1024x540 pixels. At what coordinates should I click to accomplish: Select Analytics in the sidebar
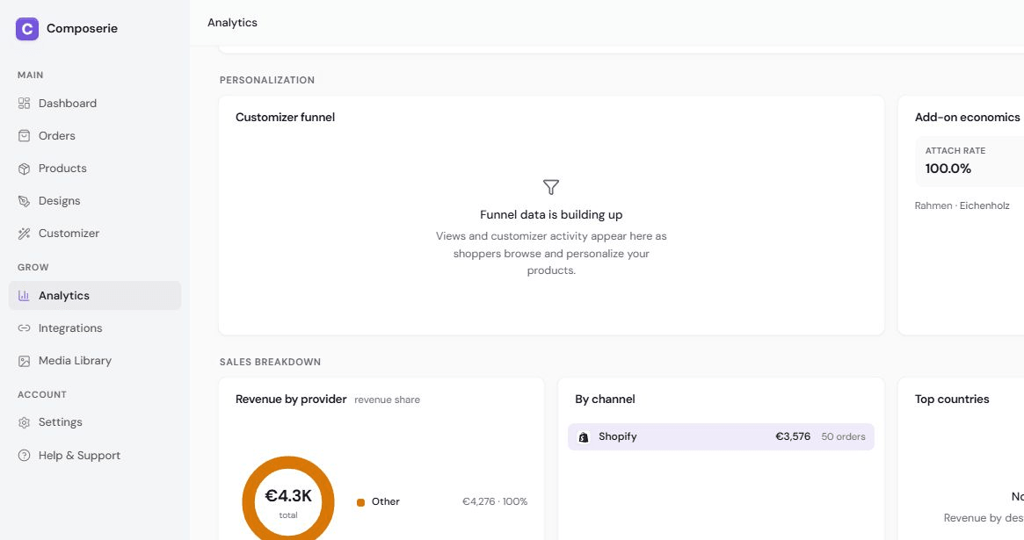pos(95,295)
